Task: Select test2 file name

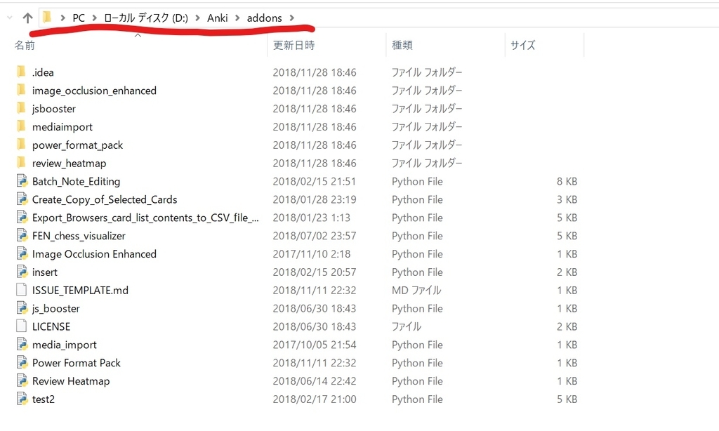Action: point(43,399)
